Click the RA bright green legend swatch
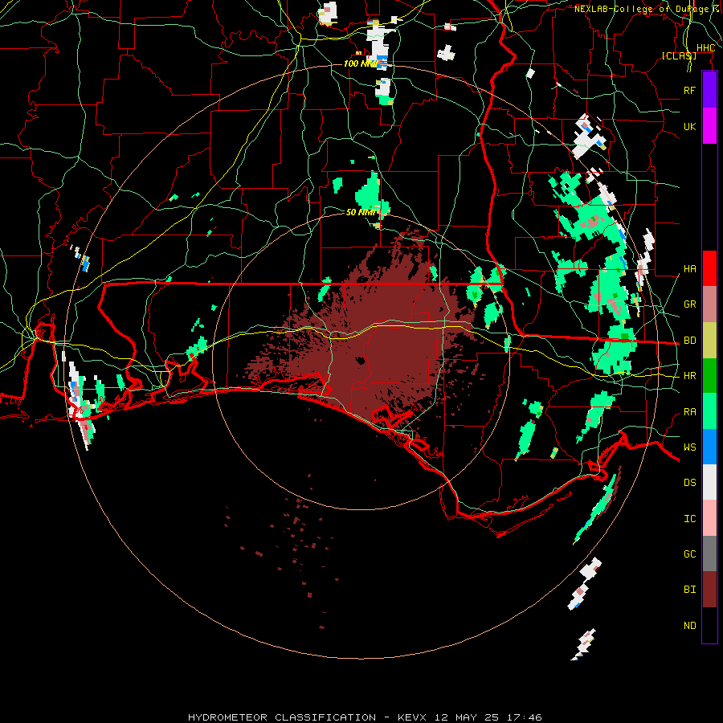The height and width of the screenshot is (723, 723). pos(709,411)
